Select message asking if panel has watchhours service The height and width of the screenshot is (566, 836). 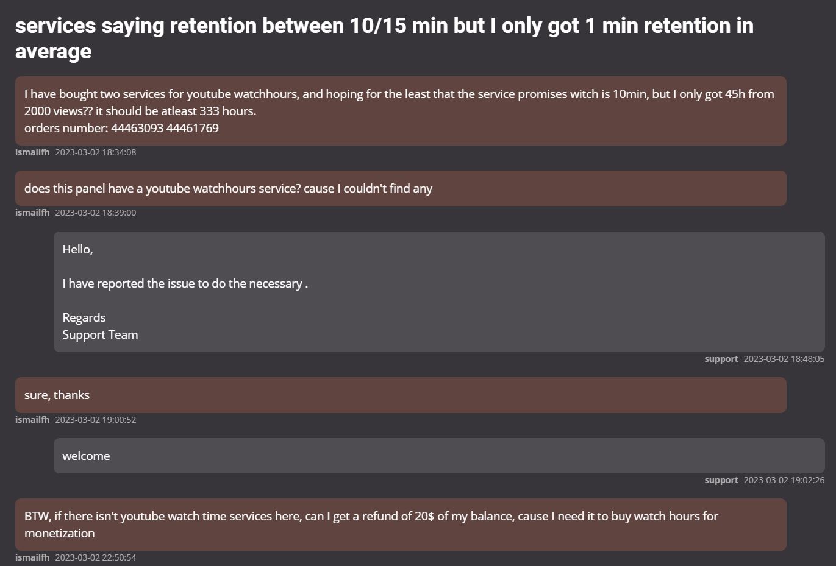coord(401,188)
